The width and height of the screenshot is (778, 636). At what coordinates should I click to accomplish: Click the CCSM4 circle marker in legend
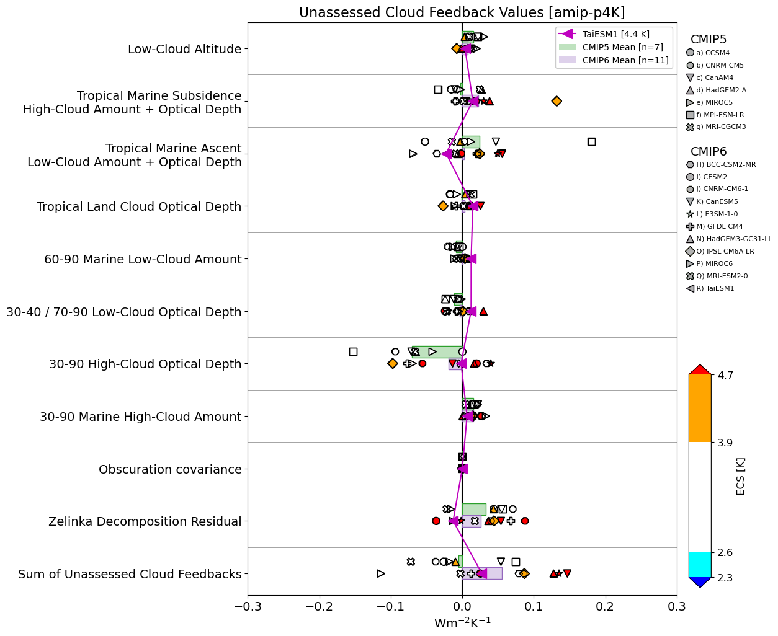690,53
